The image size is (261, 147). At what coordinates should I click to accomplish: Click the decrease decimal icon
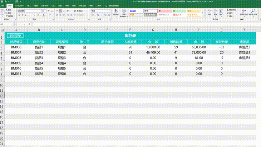tap(109, 15)
